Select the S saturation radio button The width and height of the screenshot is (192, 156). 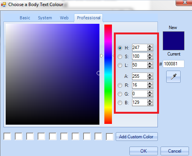point(120,57)
